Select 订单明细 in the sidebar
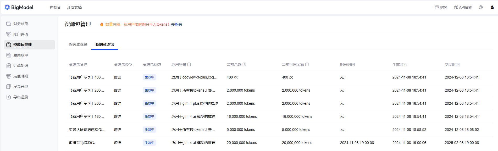This screenshot has width=498, height=151. click(21, 66)
